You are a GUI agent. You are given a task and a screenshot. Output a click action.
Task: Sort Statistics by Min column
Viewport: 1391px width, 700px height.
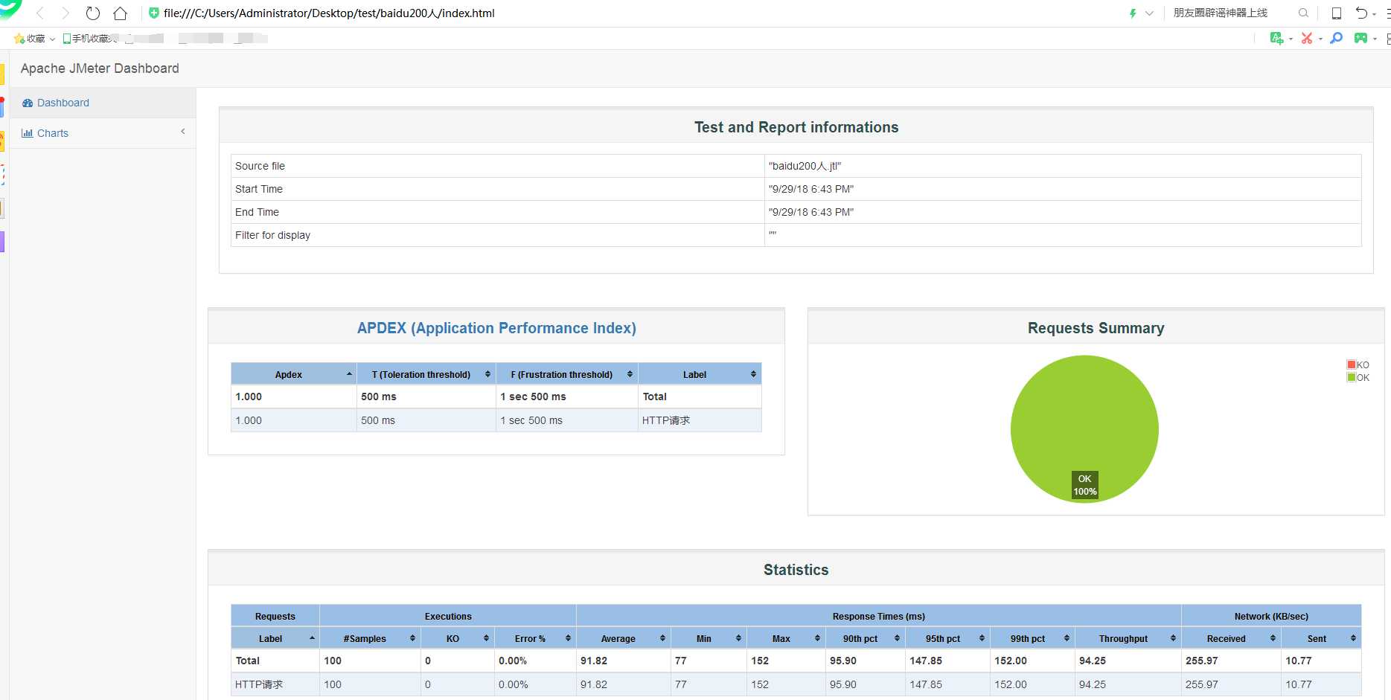point(709,638)
